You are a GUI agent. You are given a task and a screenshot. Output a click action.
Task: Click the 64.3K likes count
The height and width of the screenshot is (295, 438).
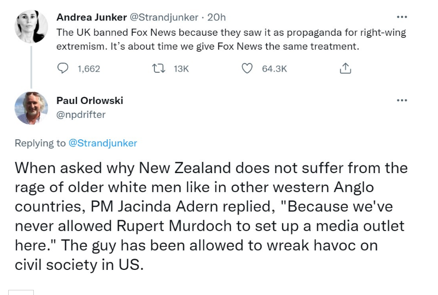tap(274, 69)
